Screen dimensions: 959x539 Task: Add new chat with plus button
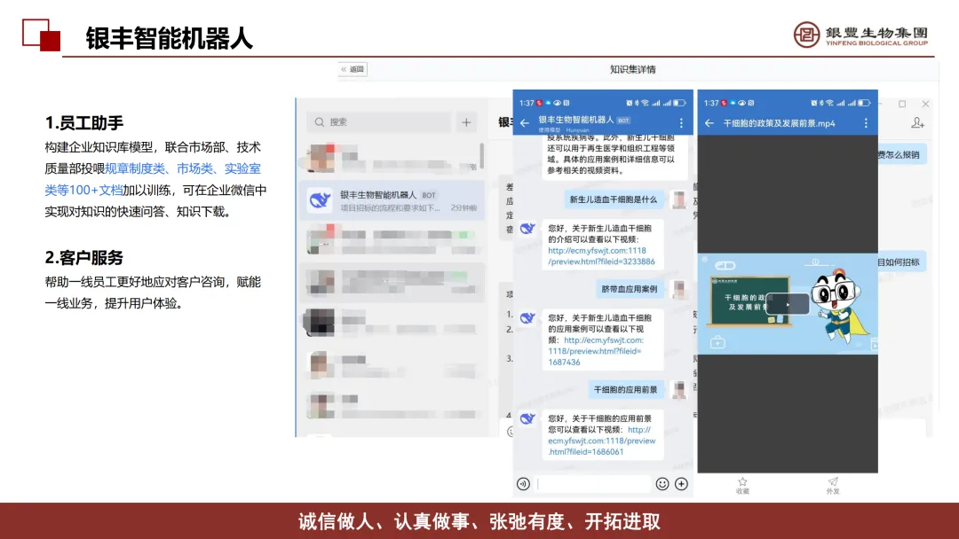[466, 122]
